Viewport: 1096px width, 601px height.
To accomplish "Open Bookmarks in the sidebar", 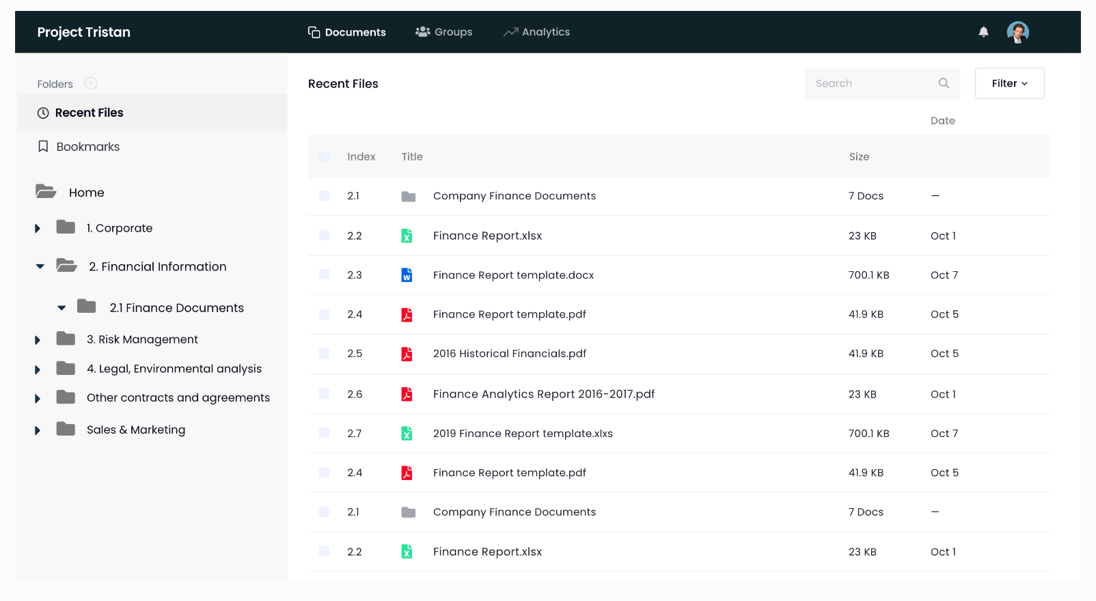I will click(x=87, y=147).
